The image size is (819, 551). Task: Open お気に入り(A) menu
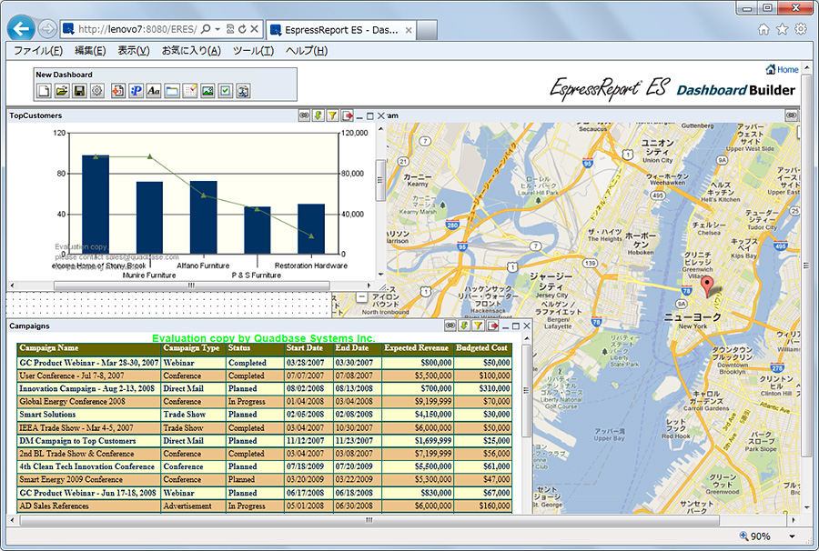(191, 51)
